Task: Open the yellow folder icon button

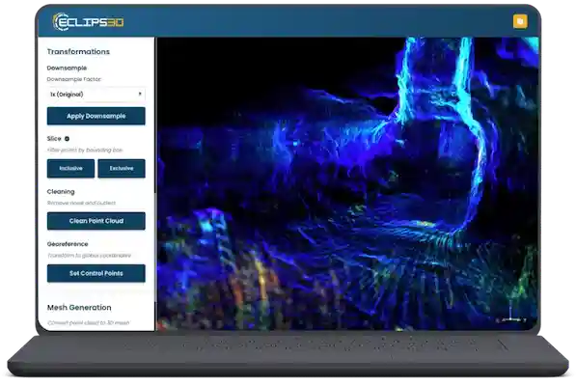Action: click(x=520, y=21)
